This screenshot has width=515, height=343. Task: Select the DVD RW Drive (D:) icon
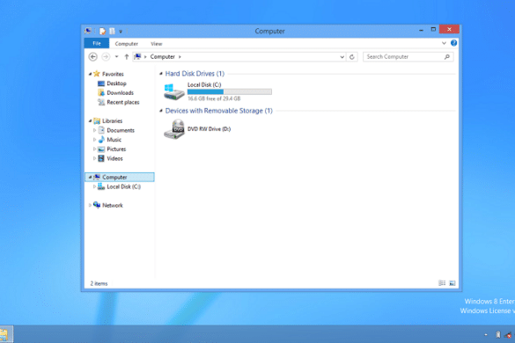[x=174, y=129]
